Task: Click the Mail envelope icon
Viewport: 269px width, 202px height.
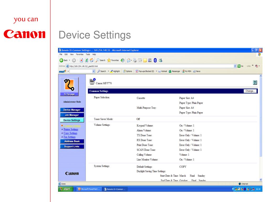Action: pos(128,60)
